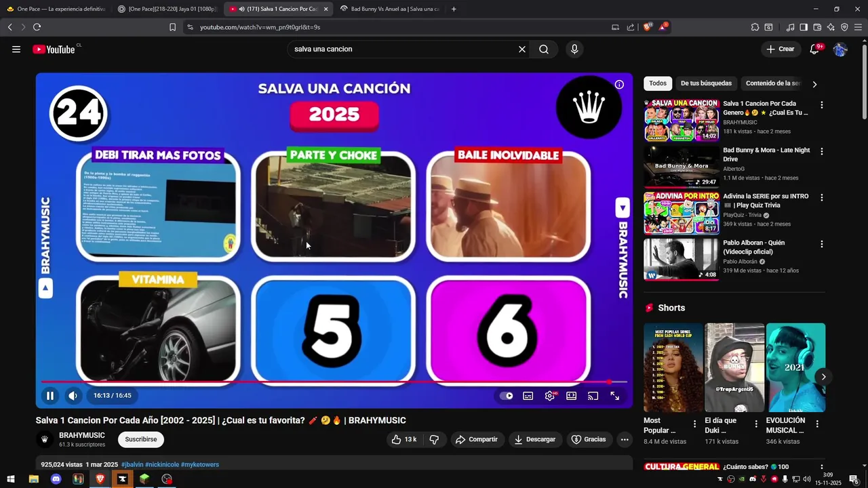Image resolution: width=868 pixels, height=488 pixels.
Task: Open Leo AI sparkle icon
Action: (831, 27)
